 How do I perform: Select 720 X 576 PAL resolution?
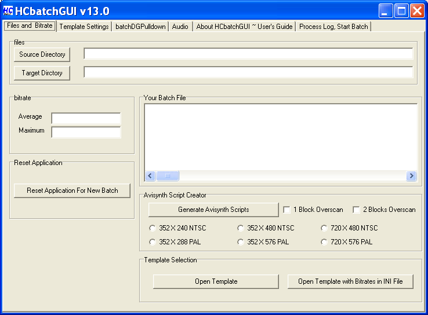tap(324, 242)
